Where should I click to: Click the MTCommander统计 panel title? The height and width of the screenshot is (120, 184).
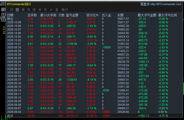(19, 4)
